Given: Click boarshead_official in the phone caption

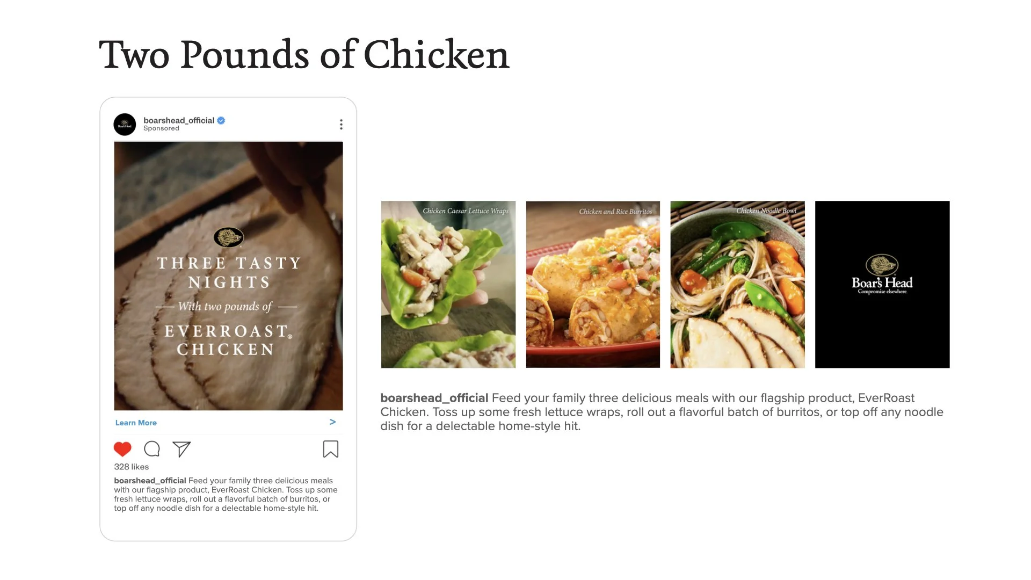Looking at the screenshot, I should click(x=150, y=481).
